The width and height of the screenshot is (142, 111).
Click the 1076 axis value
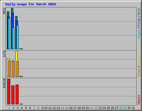(4, 54)
